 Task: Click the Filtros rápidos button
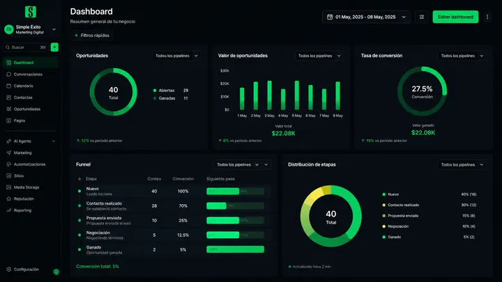point(92,36)
